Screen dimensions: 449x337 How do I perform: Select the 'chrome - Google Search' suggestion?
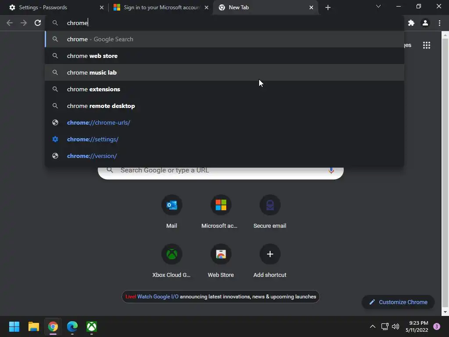[x=224, y=39]
